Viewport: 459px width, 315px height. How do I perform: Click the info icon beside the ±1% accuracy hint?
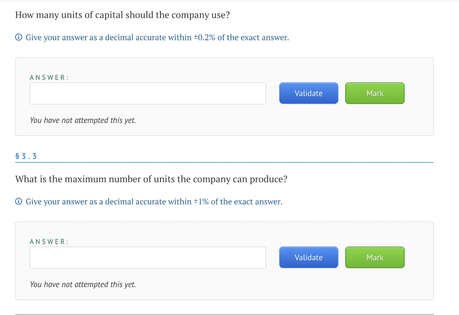pos(19,202)
